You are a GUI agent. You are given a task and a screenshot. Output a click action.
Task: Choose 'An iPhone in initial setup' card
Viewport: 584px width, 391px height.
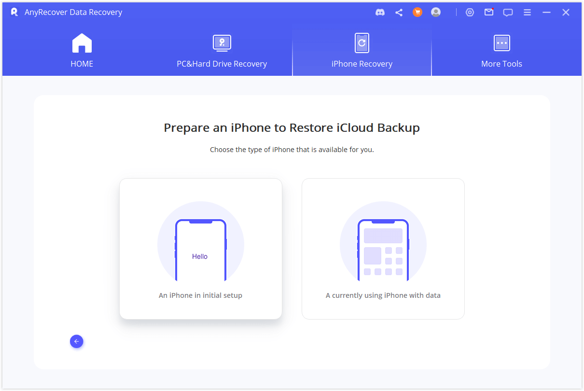201,249
